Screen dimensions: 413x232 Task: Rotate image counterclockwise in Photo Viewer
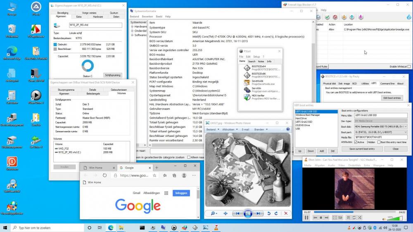[269, 213]
